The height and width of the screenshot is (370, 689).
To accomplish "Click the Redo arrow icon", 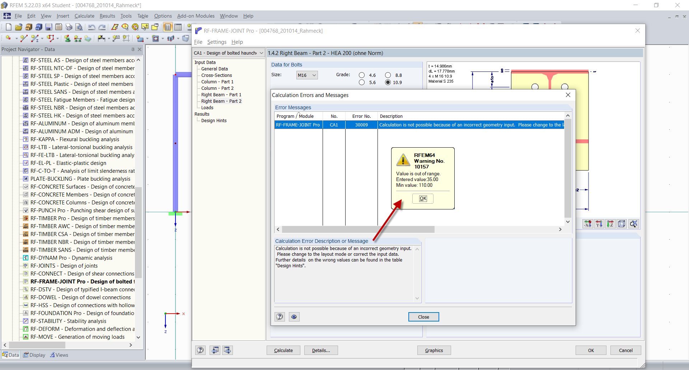I will 102,27.
